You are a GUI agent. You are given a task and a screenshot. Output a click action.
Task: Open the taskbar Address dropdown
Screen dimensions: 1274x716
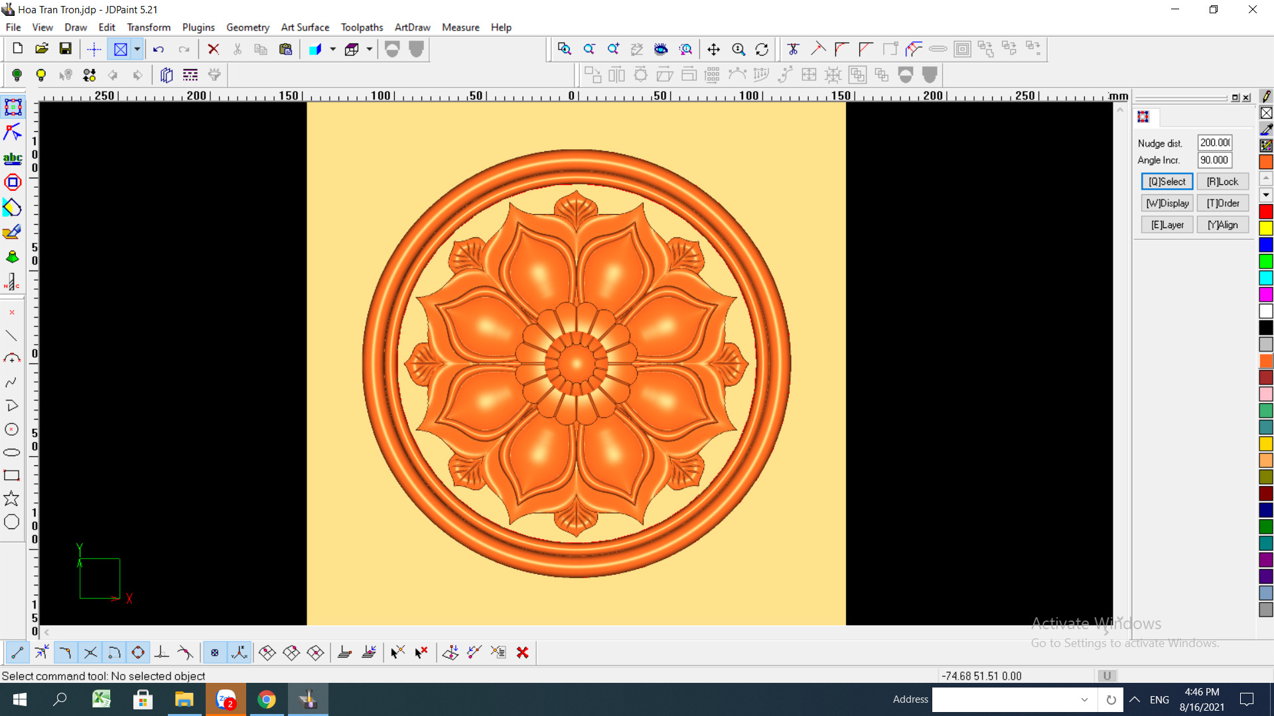pyautogui.click(x=1084, y=699)
